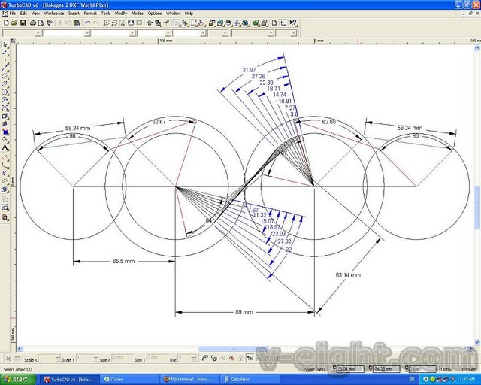Click the 31.97 angle dimension text
The width and height of the screenshot is (481, 385).
pyautogui.click(x=249, y=70)
